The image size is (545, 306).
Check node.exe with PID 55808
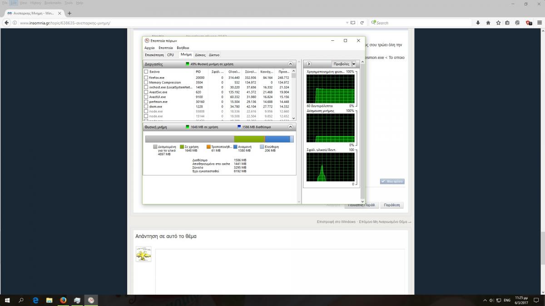pyautogui.click(x=146, y=111)
